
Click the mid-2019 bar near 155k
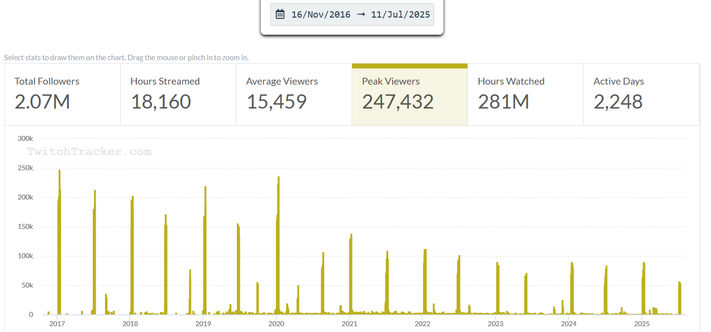[x=238, y=269]
